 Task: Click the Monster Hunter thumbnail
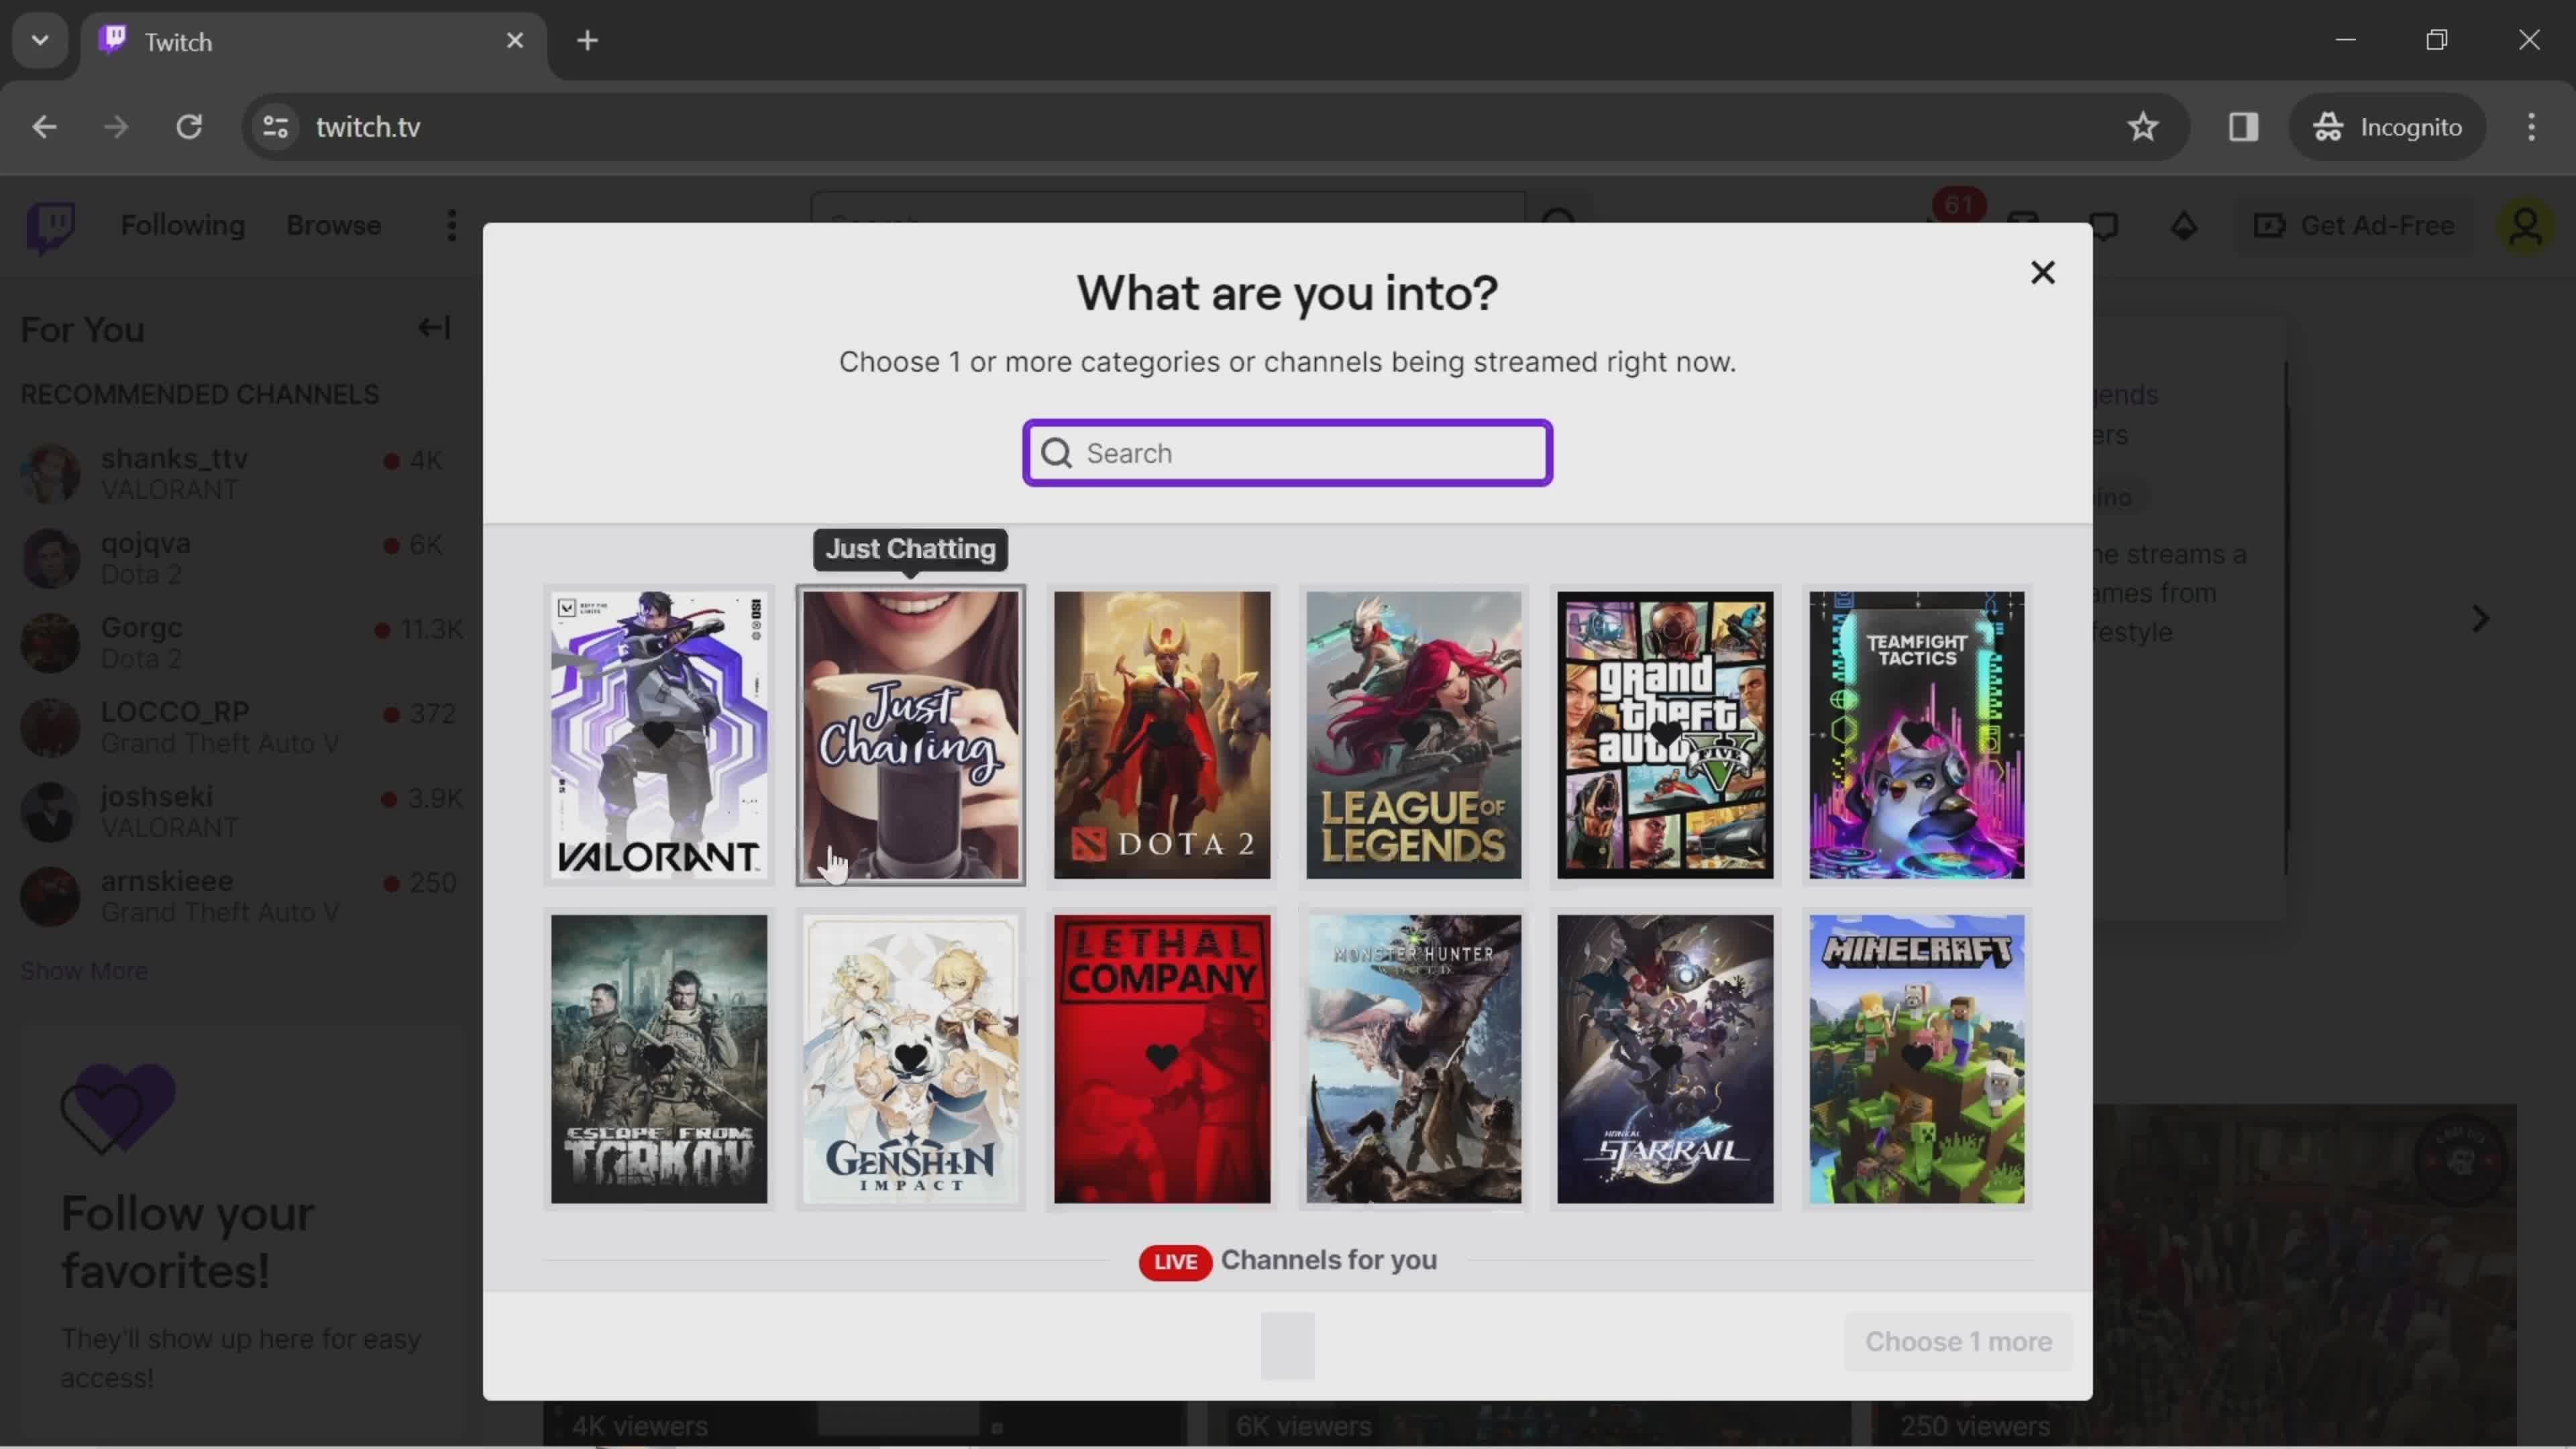pyautogui.click(x=1413, y=1057)
